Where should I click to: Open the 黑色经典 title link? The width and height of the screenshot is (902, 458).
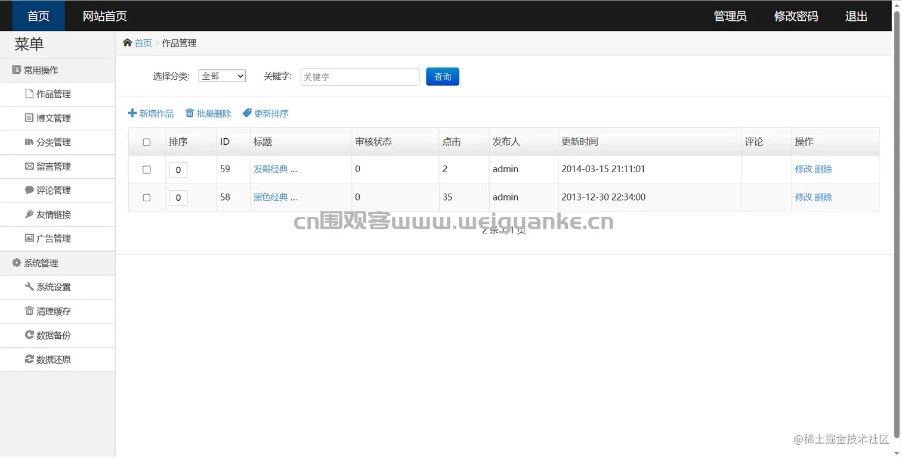pos(271,197)
